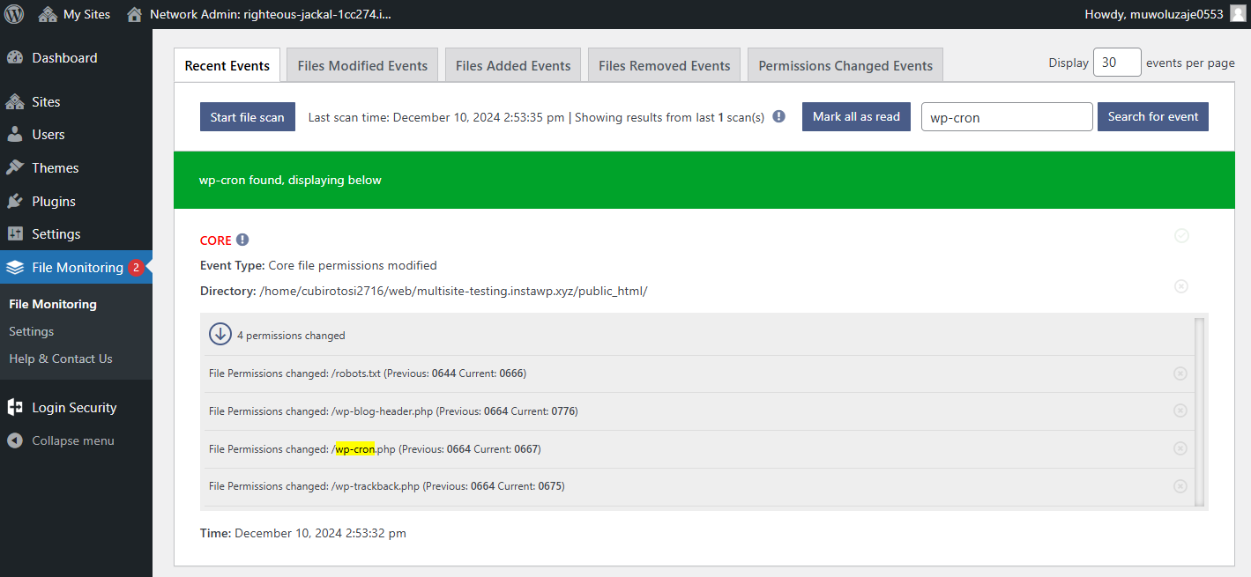Click the Settings sliders icon
Screen dimensions: 1251x577
point(15,234)
